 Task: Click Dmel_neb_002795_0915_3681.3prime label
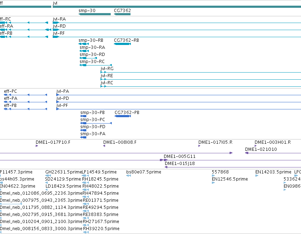click(x=41, y=215)
